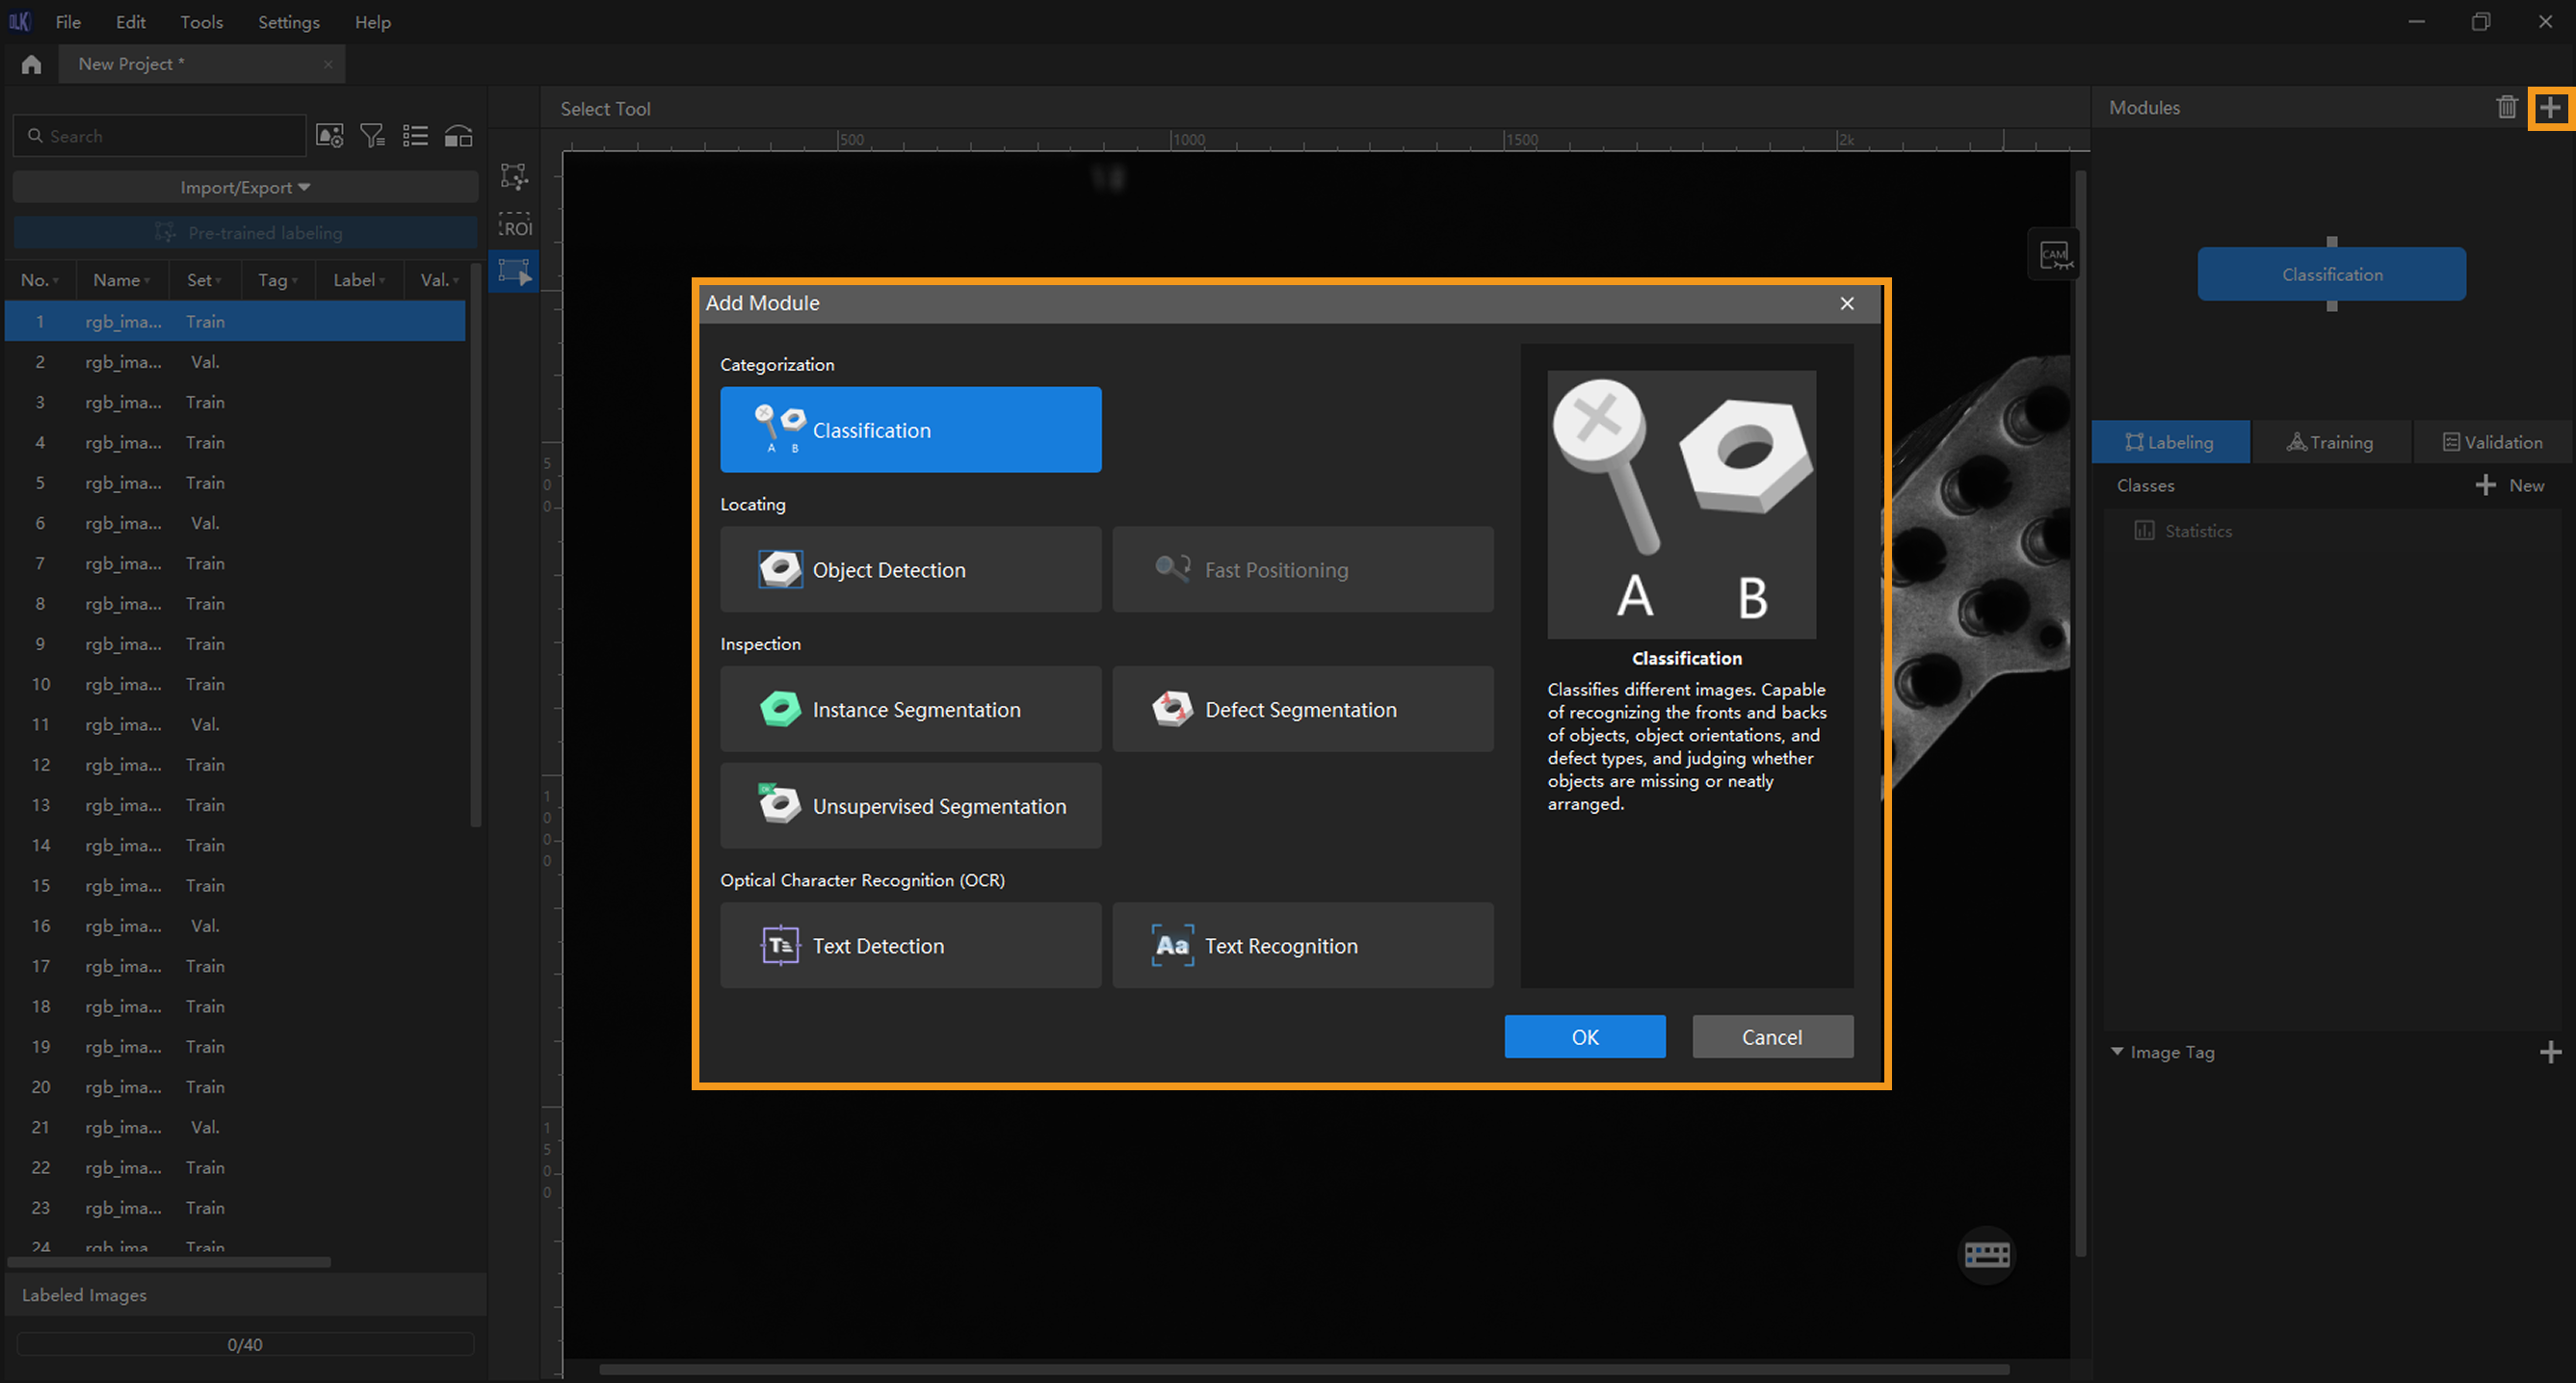Select the ROI tool icon

coord(515,226)
